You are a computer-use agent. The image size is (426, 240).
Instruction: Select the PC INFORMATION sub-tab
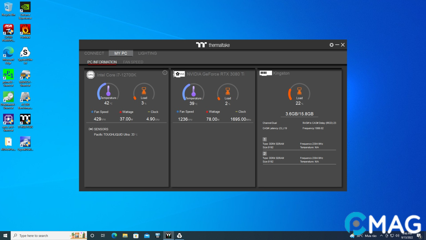click(102, 62)
